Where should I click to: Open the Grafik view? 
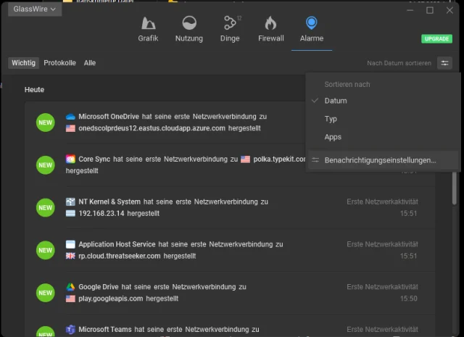click(148, 29)
